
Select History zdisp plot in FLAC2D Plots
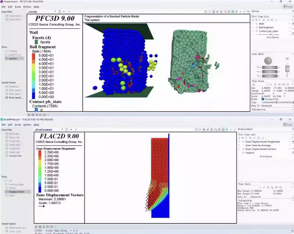[x=16, y=184]
